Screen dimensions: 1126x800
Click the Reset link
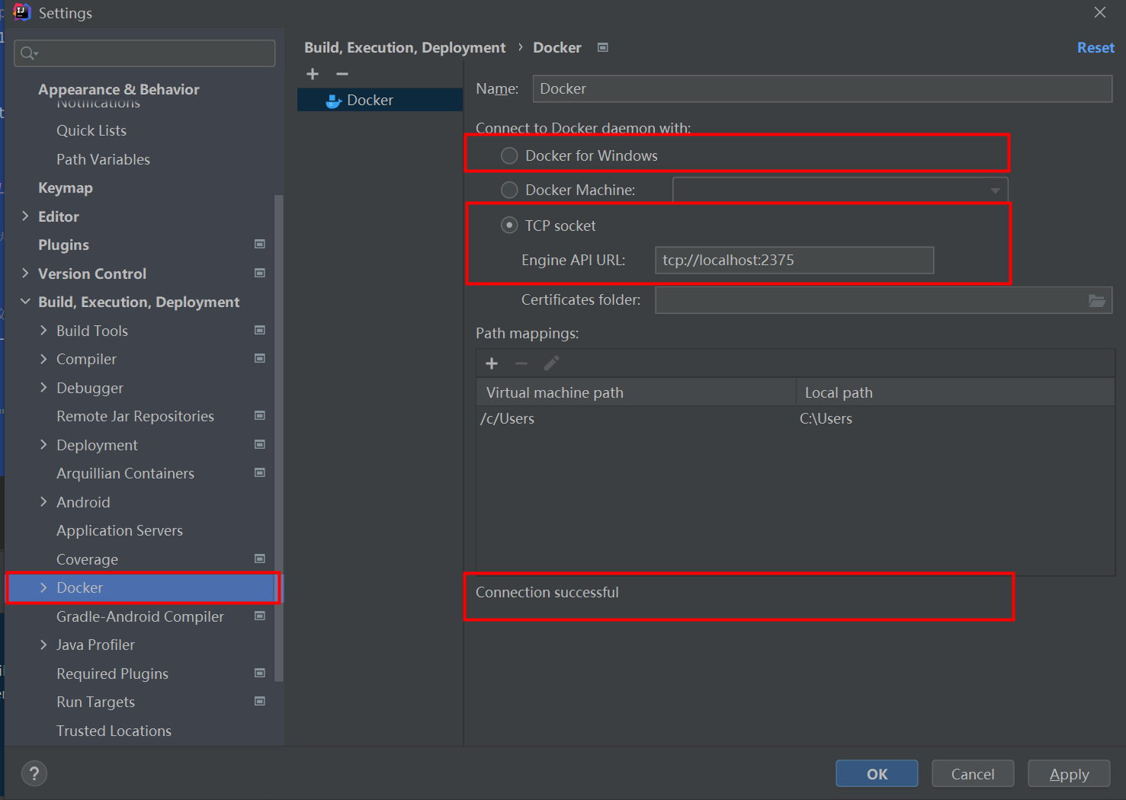point(1095,48)
